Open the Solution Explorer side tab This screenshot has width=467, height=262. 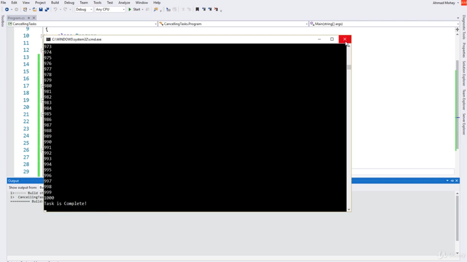(x=464, y=73)
